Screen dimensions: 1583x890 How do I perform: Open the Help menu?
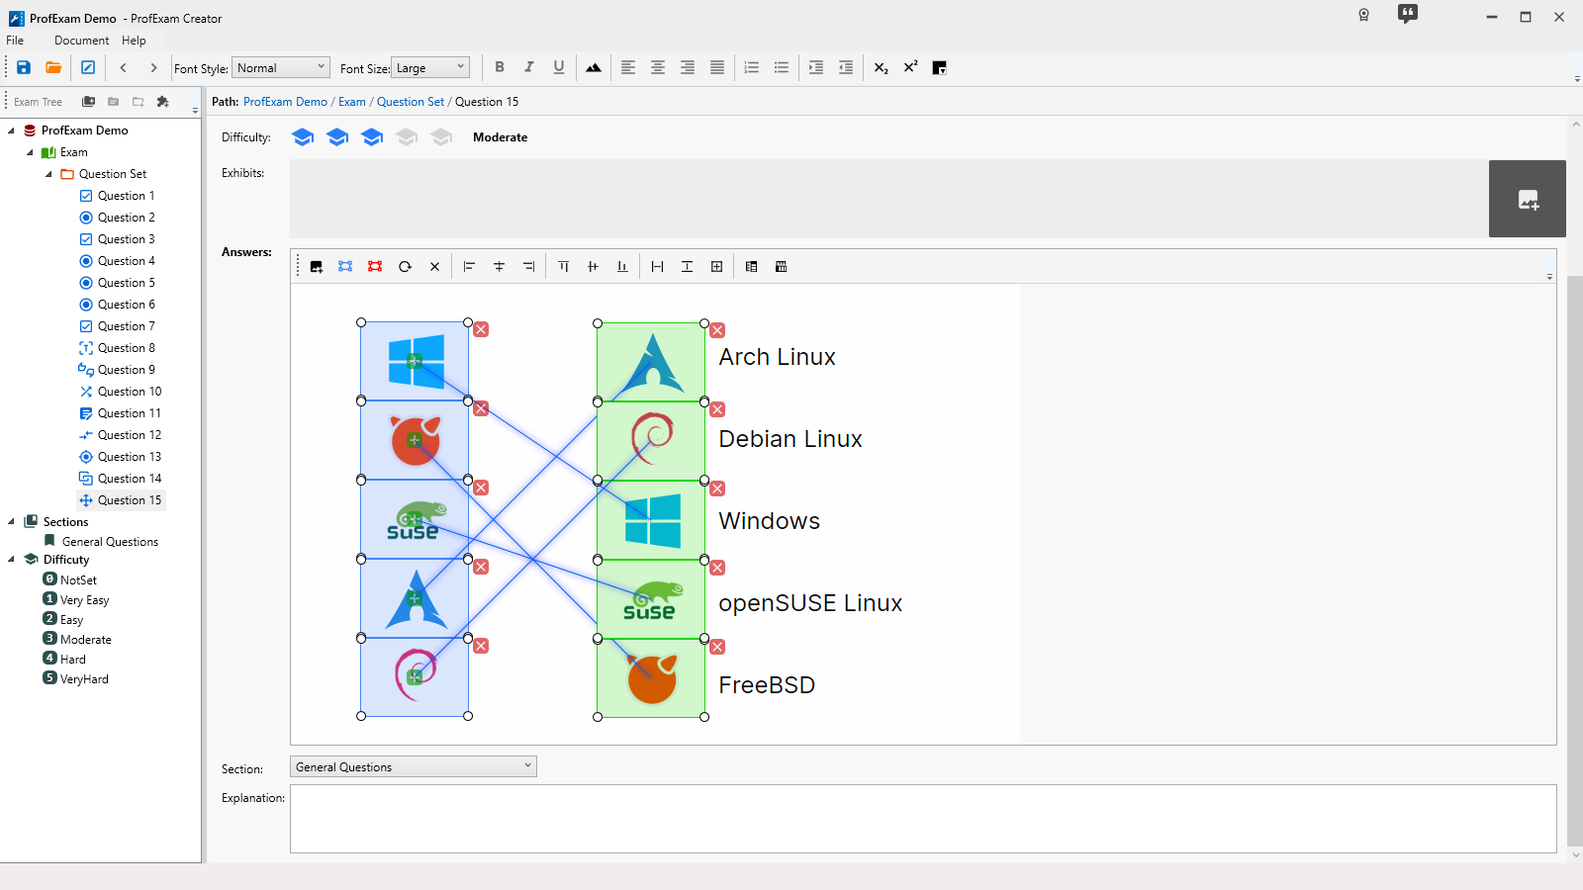point(134,41)
